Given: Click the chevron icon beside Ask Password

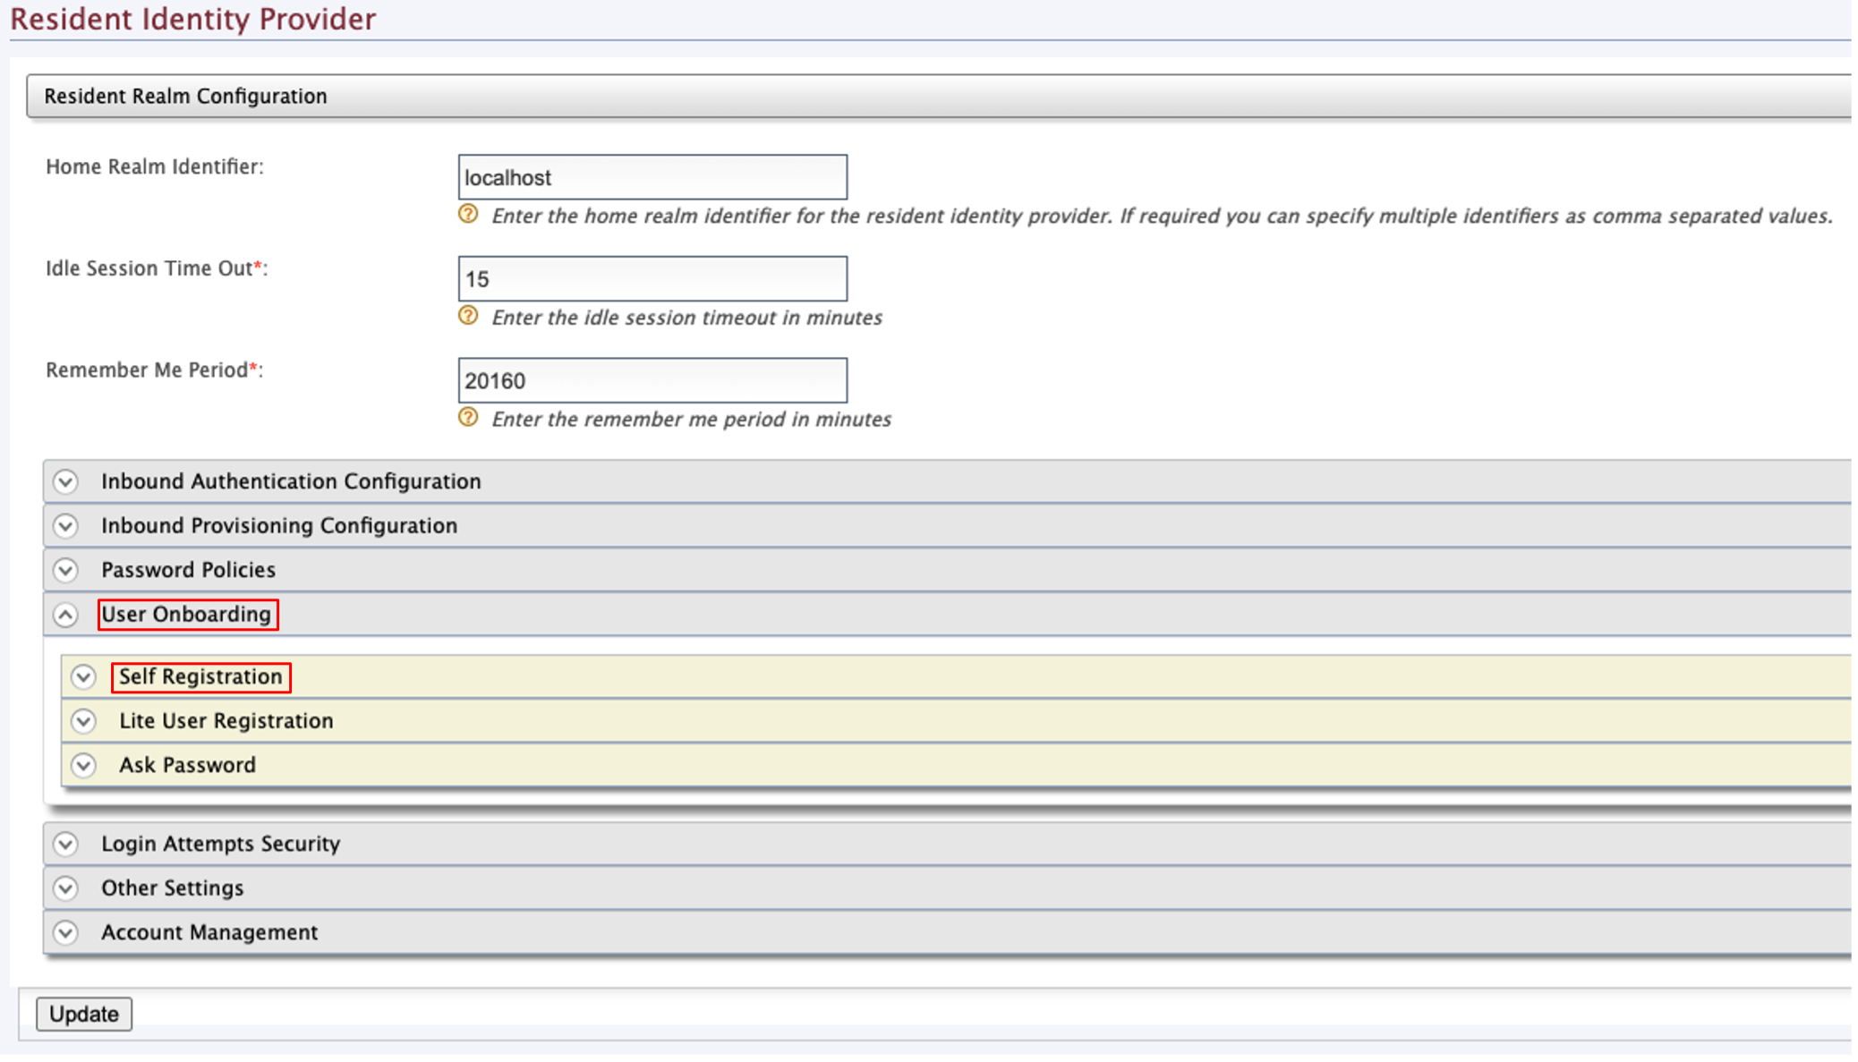Looking at the screenshot, I should point(85,766).
